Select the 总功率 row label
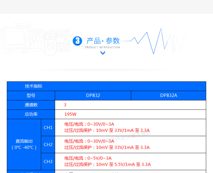This screenshot has width=213, height=173. (x=31, y=114)
